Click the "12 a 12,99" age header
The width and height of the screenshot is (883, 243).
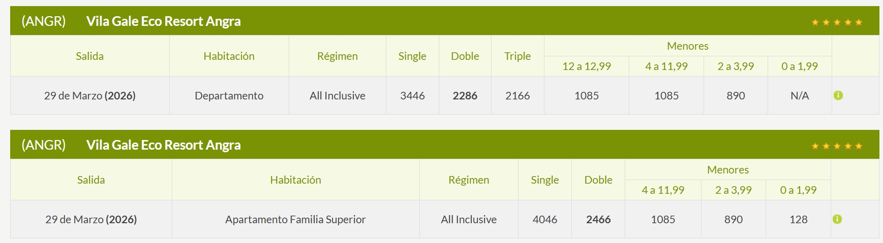586,66
